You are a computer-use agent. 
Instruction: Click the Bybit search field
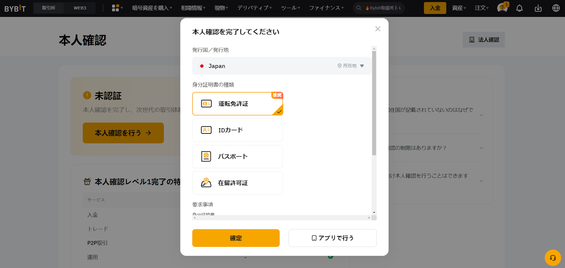click(379, 8)
